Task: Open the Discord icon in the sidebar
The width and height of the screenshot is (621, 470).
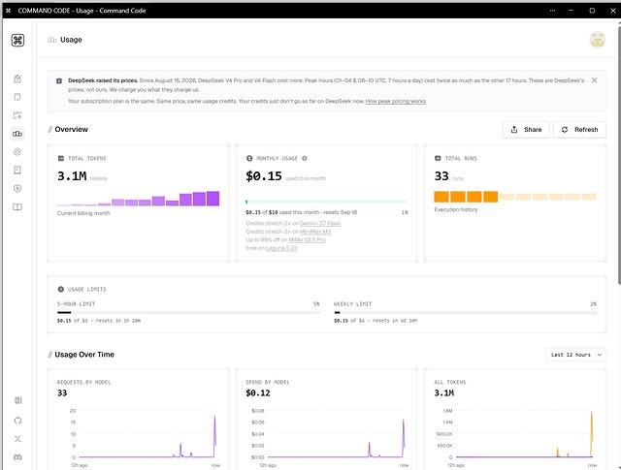Action: coord(17,457)
